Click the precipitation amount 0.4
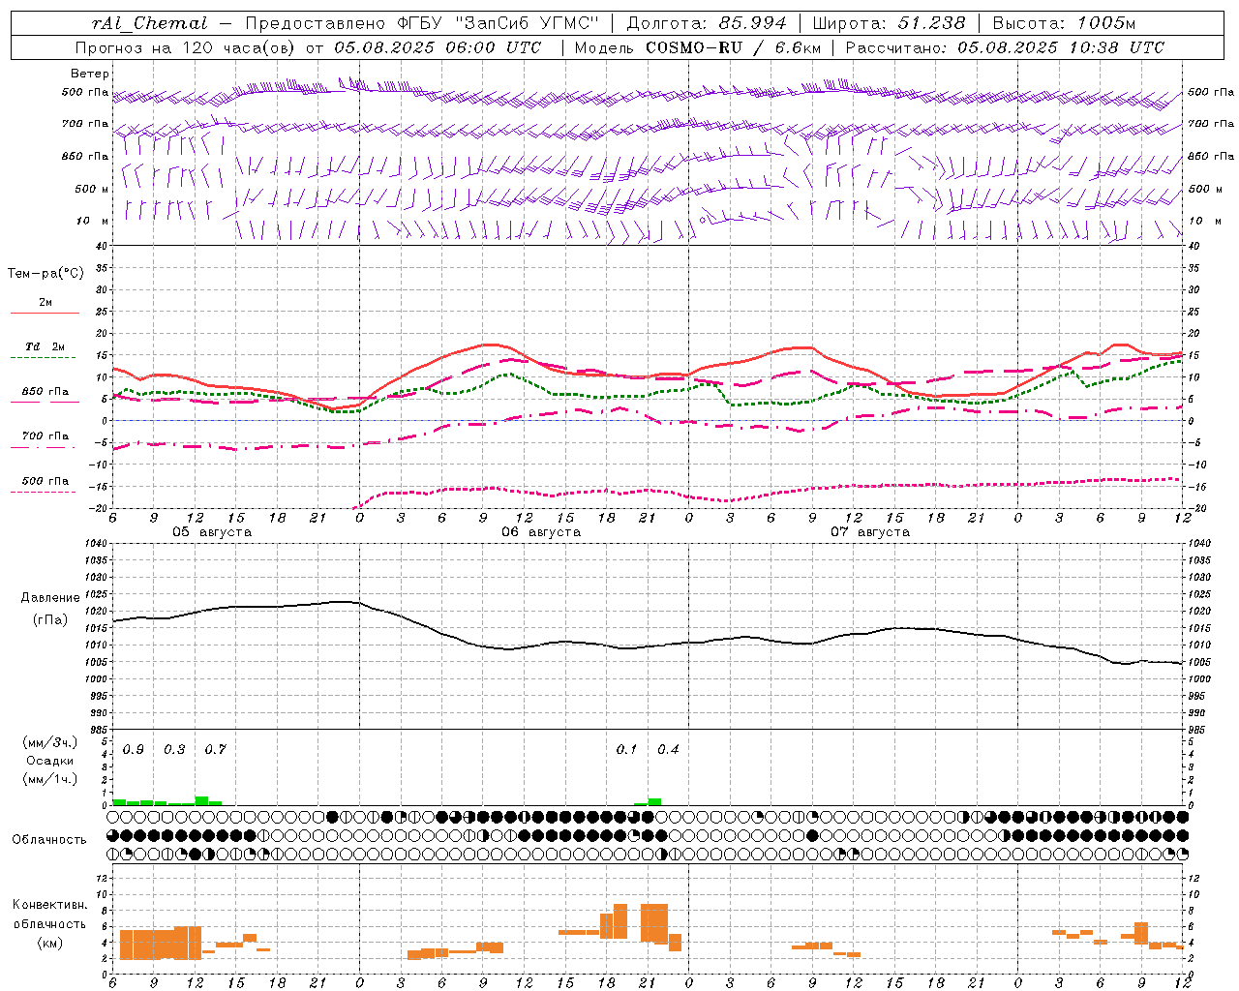The image size is (1239, 991). tap(668, 749)
